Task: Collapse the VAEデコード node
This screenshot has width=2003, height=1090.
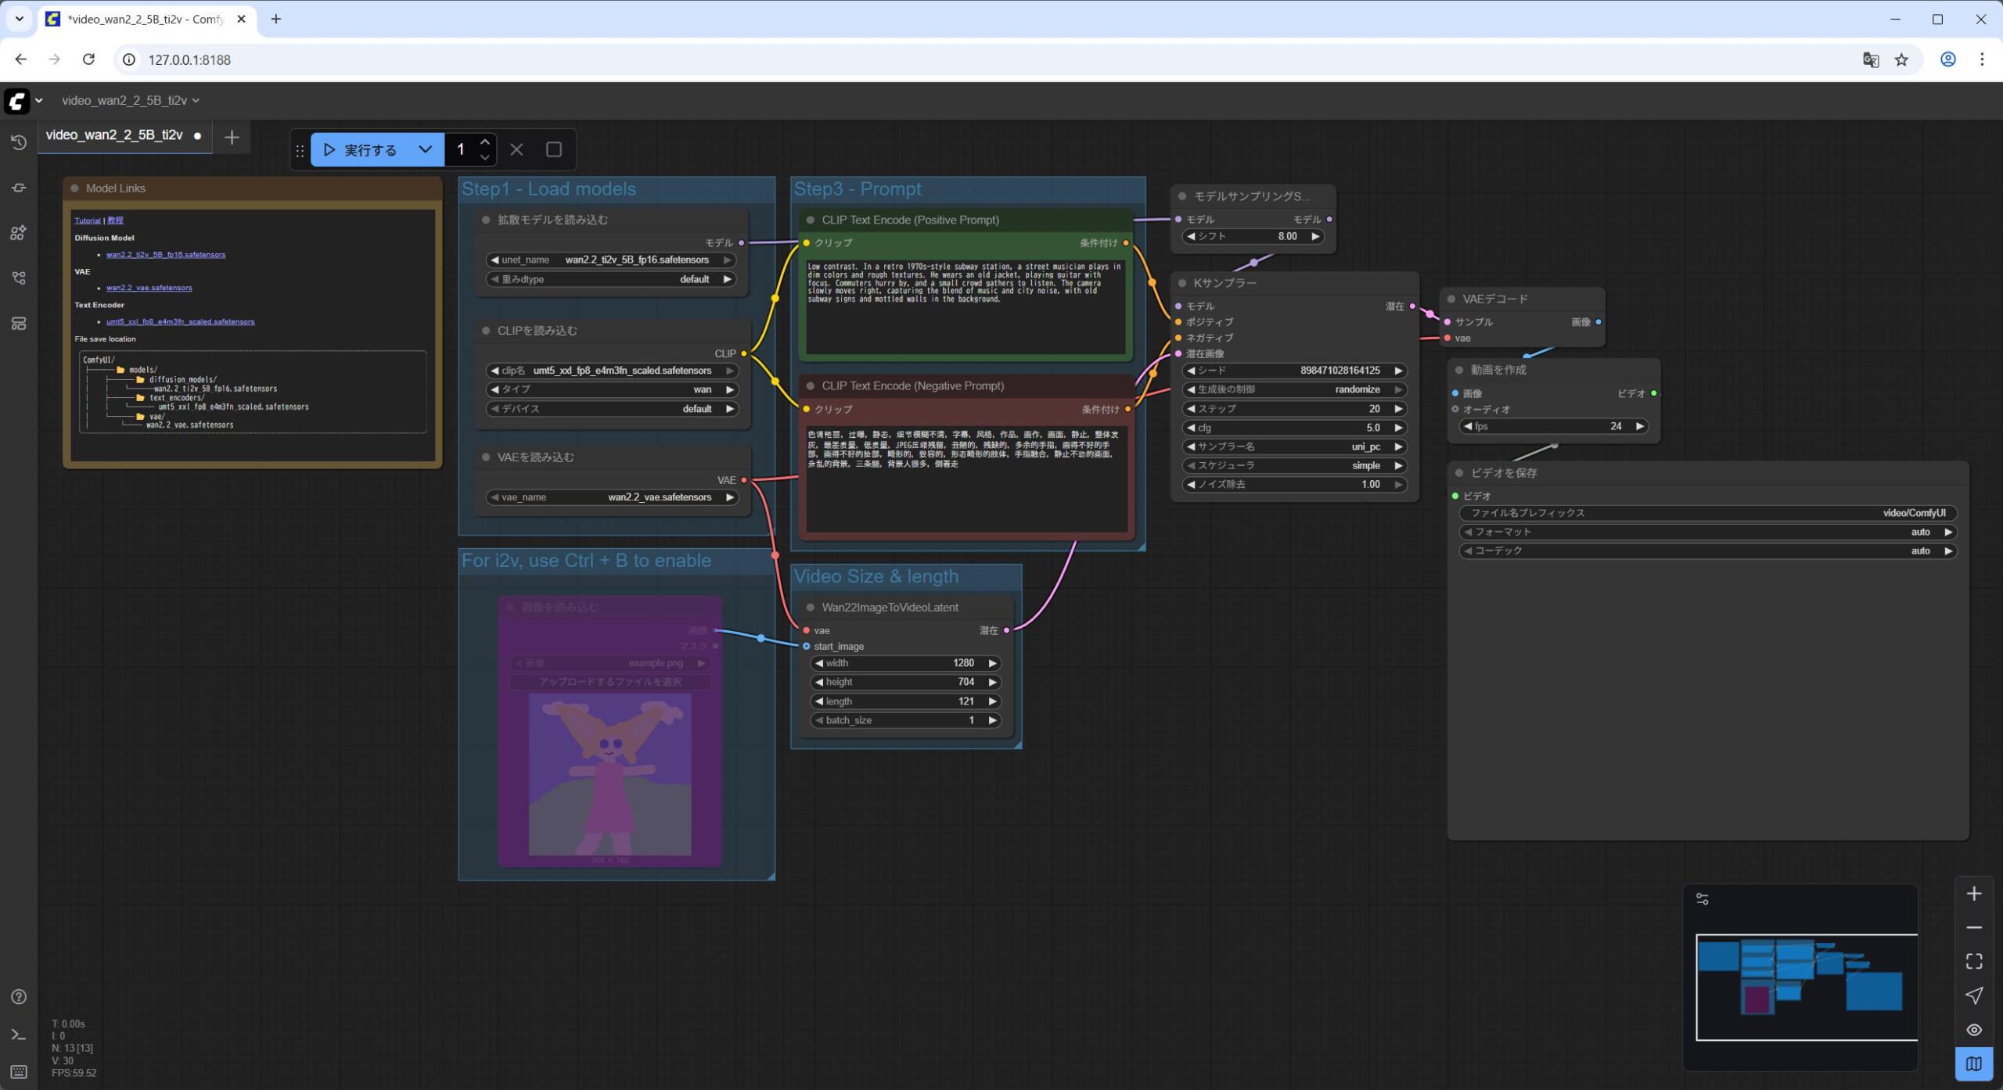Action: pyautogui.click(x=1452, y=299)
